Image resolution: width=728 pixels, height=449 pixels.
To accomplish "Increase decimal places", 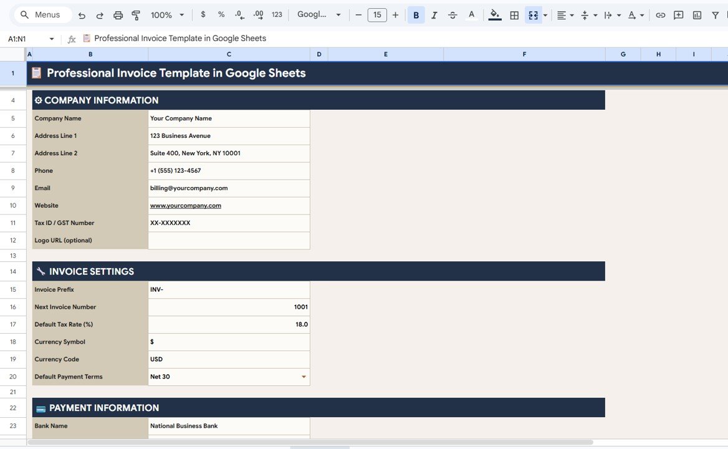I will (x=258, y=14).
